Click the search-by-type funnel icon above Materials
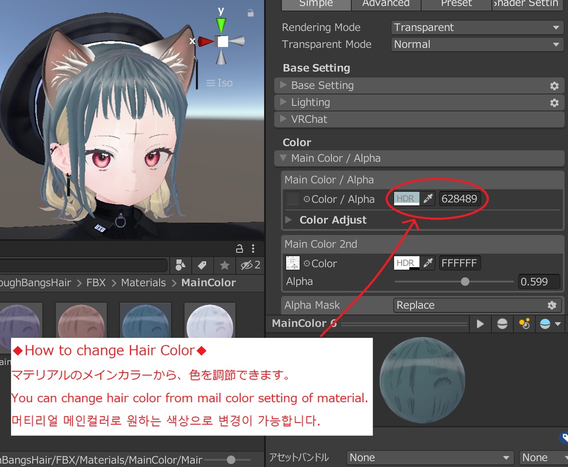The image size is (568, 467). [x=180, y=265]
